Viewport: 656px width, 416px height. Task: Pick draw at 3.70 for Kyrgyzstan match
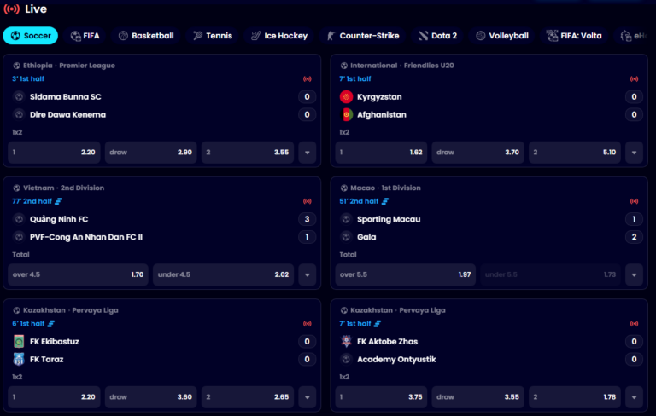(477, 153)
